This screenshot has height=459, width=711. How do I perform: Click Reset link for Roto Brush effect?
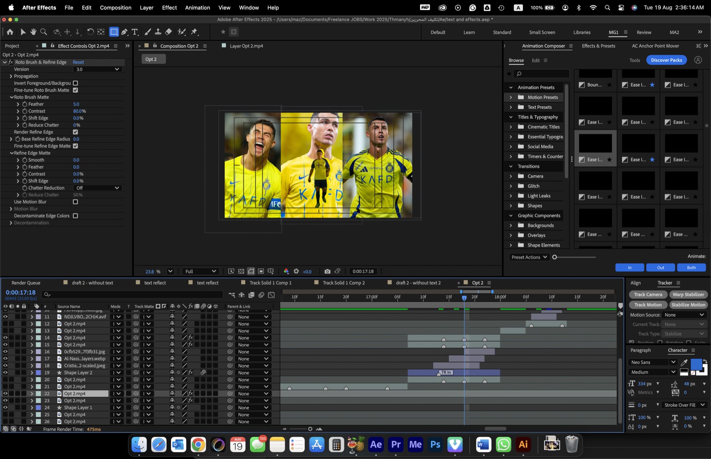(78, 62)
